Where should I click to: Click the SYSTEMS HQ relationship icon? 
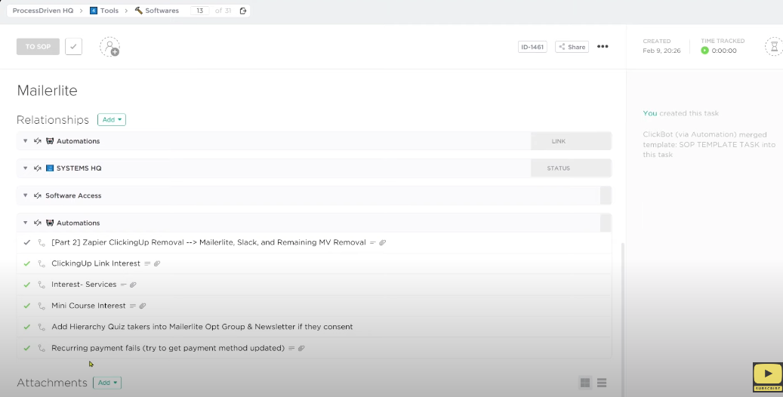[49, 168]
